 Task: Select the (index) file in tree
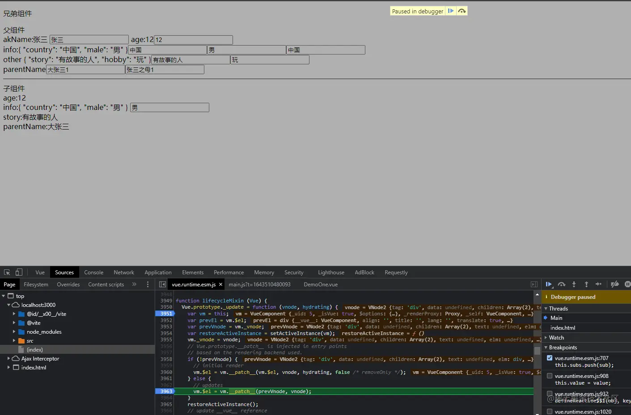point(34,350)
